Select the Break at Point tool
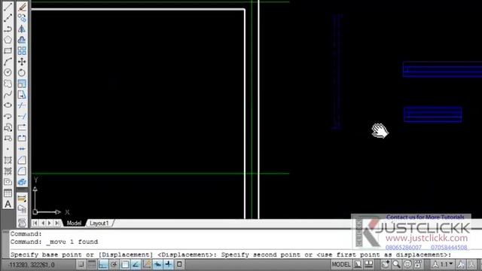 coord(22,127)
